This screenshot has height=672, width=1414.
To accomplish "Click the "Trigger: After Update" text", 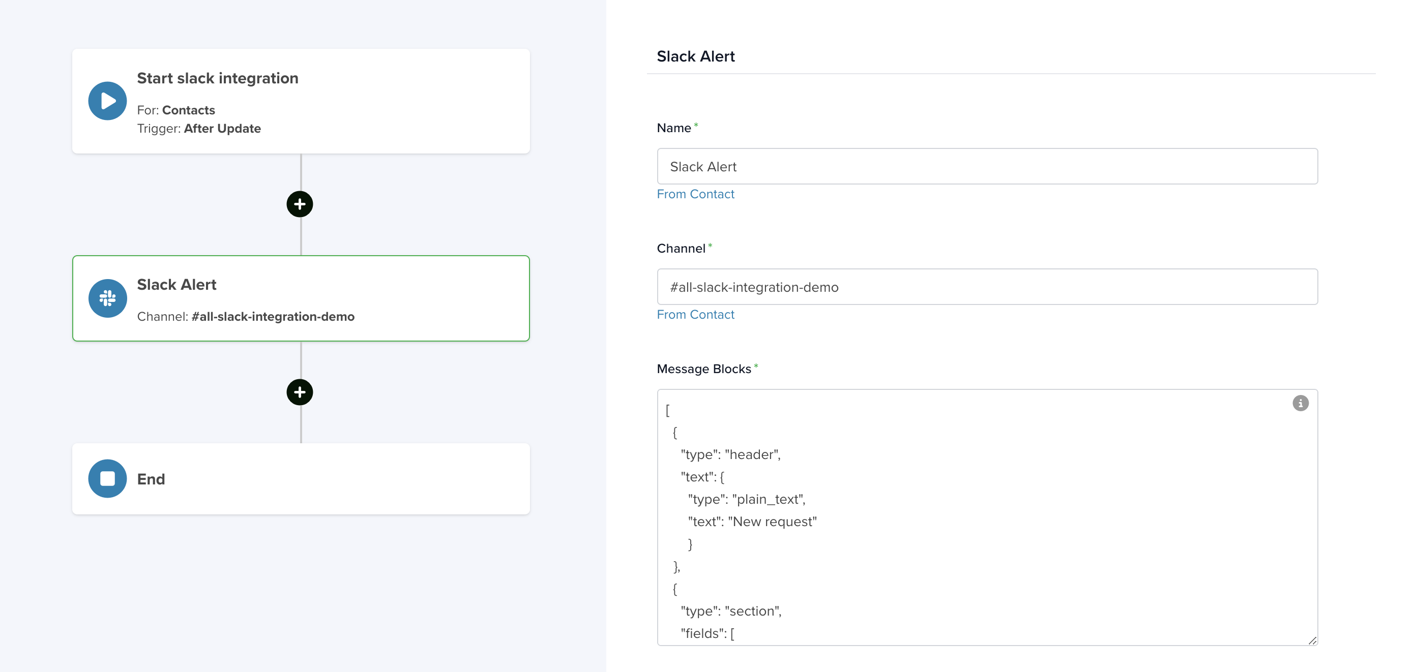I will [199, 129].
